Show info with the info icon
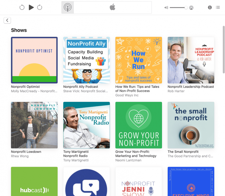This screenshot has width=225, height=196. click(x=210, y=7)
